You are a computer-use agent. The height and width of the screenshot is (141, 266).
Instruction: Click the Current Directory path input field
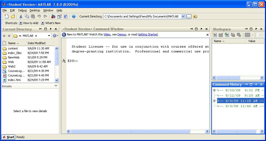pyautogui.click(x=142, y=16)
